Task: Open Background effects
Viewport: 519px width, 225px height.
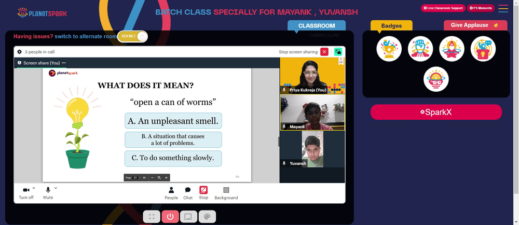Action: click(226, 193)
